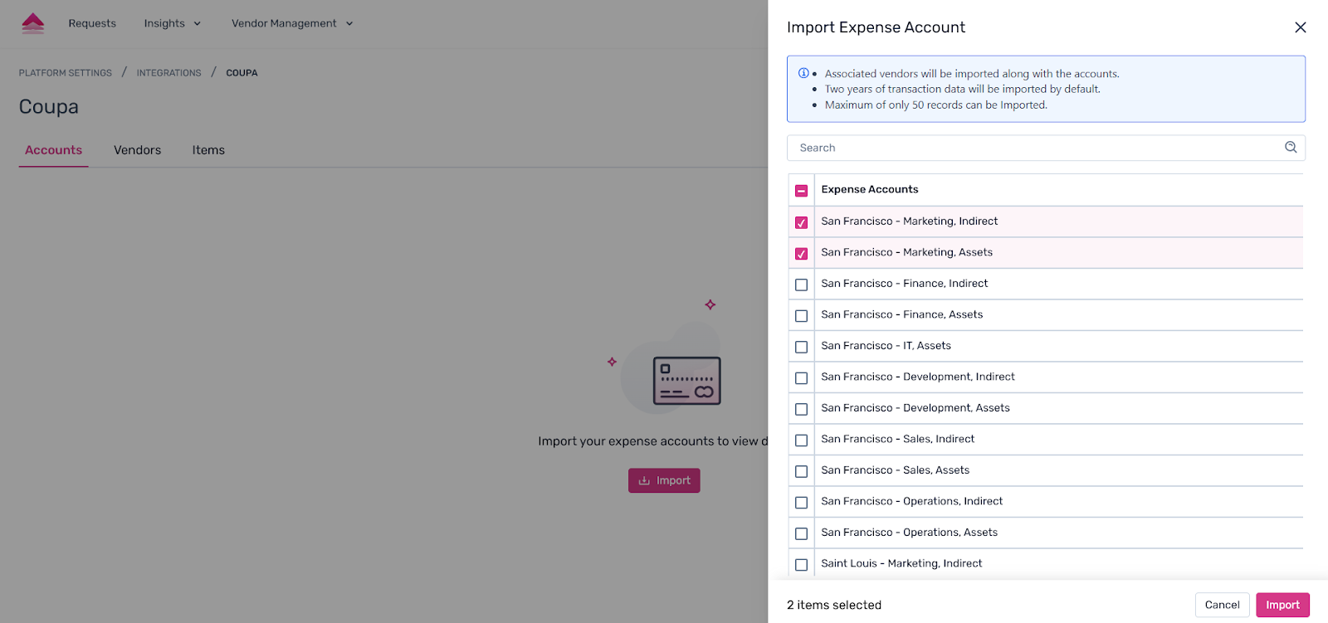Click the Coupa page heading
The width and height of the screenshot is (1328, 623).
coord(49,107)
